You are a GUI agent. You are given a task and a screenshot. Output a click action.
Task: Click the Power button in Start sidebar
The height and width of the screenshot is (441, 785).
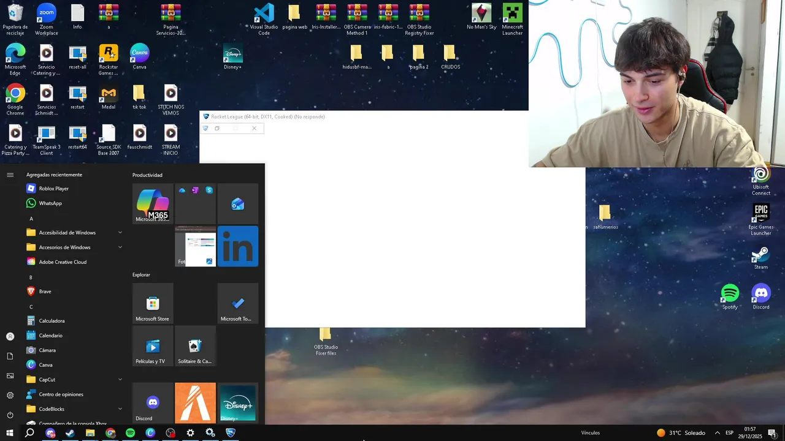10,415
